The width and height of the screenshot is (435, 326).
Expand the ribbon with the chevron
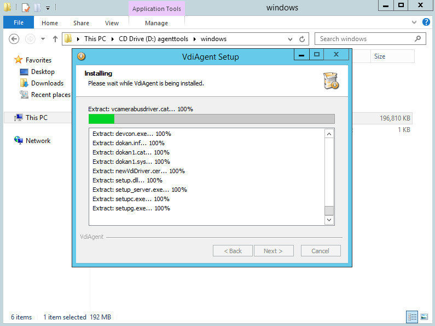(x=414, y=22)
